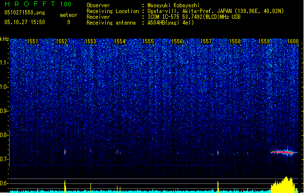Viewport: 304px width, 193px height.
Task: Click time marker 1555
Action: [148, 41]
